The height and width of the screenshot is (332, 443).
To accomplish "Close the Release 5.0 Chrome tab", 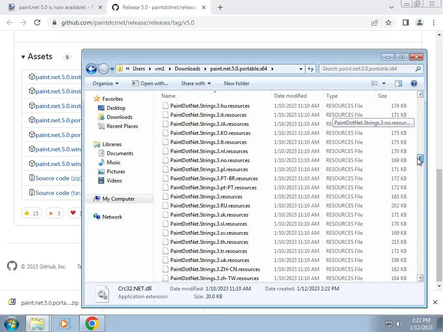I will [x=204, y=7].
